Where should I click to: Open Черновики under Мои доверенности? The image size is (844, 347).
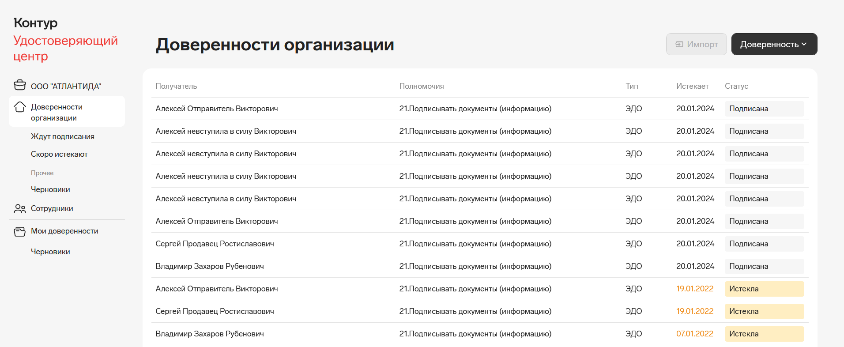[x=50, y=252]
